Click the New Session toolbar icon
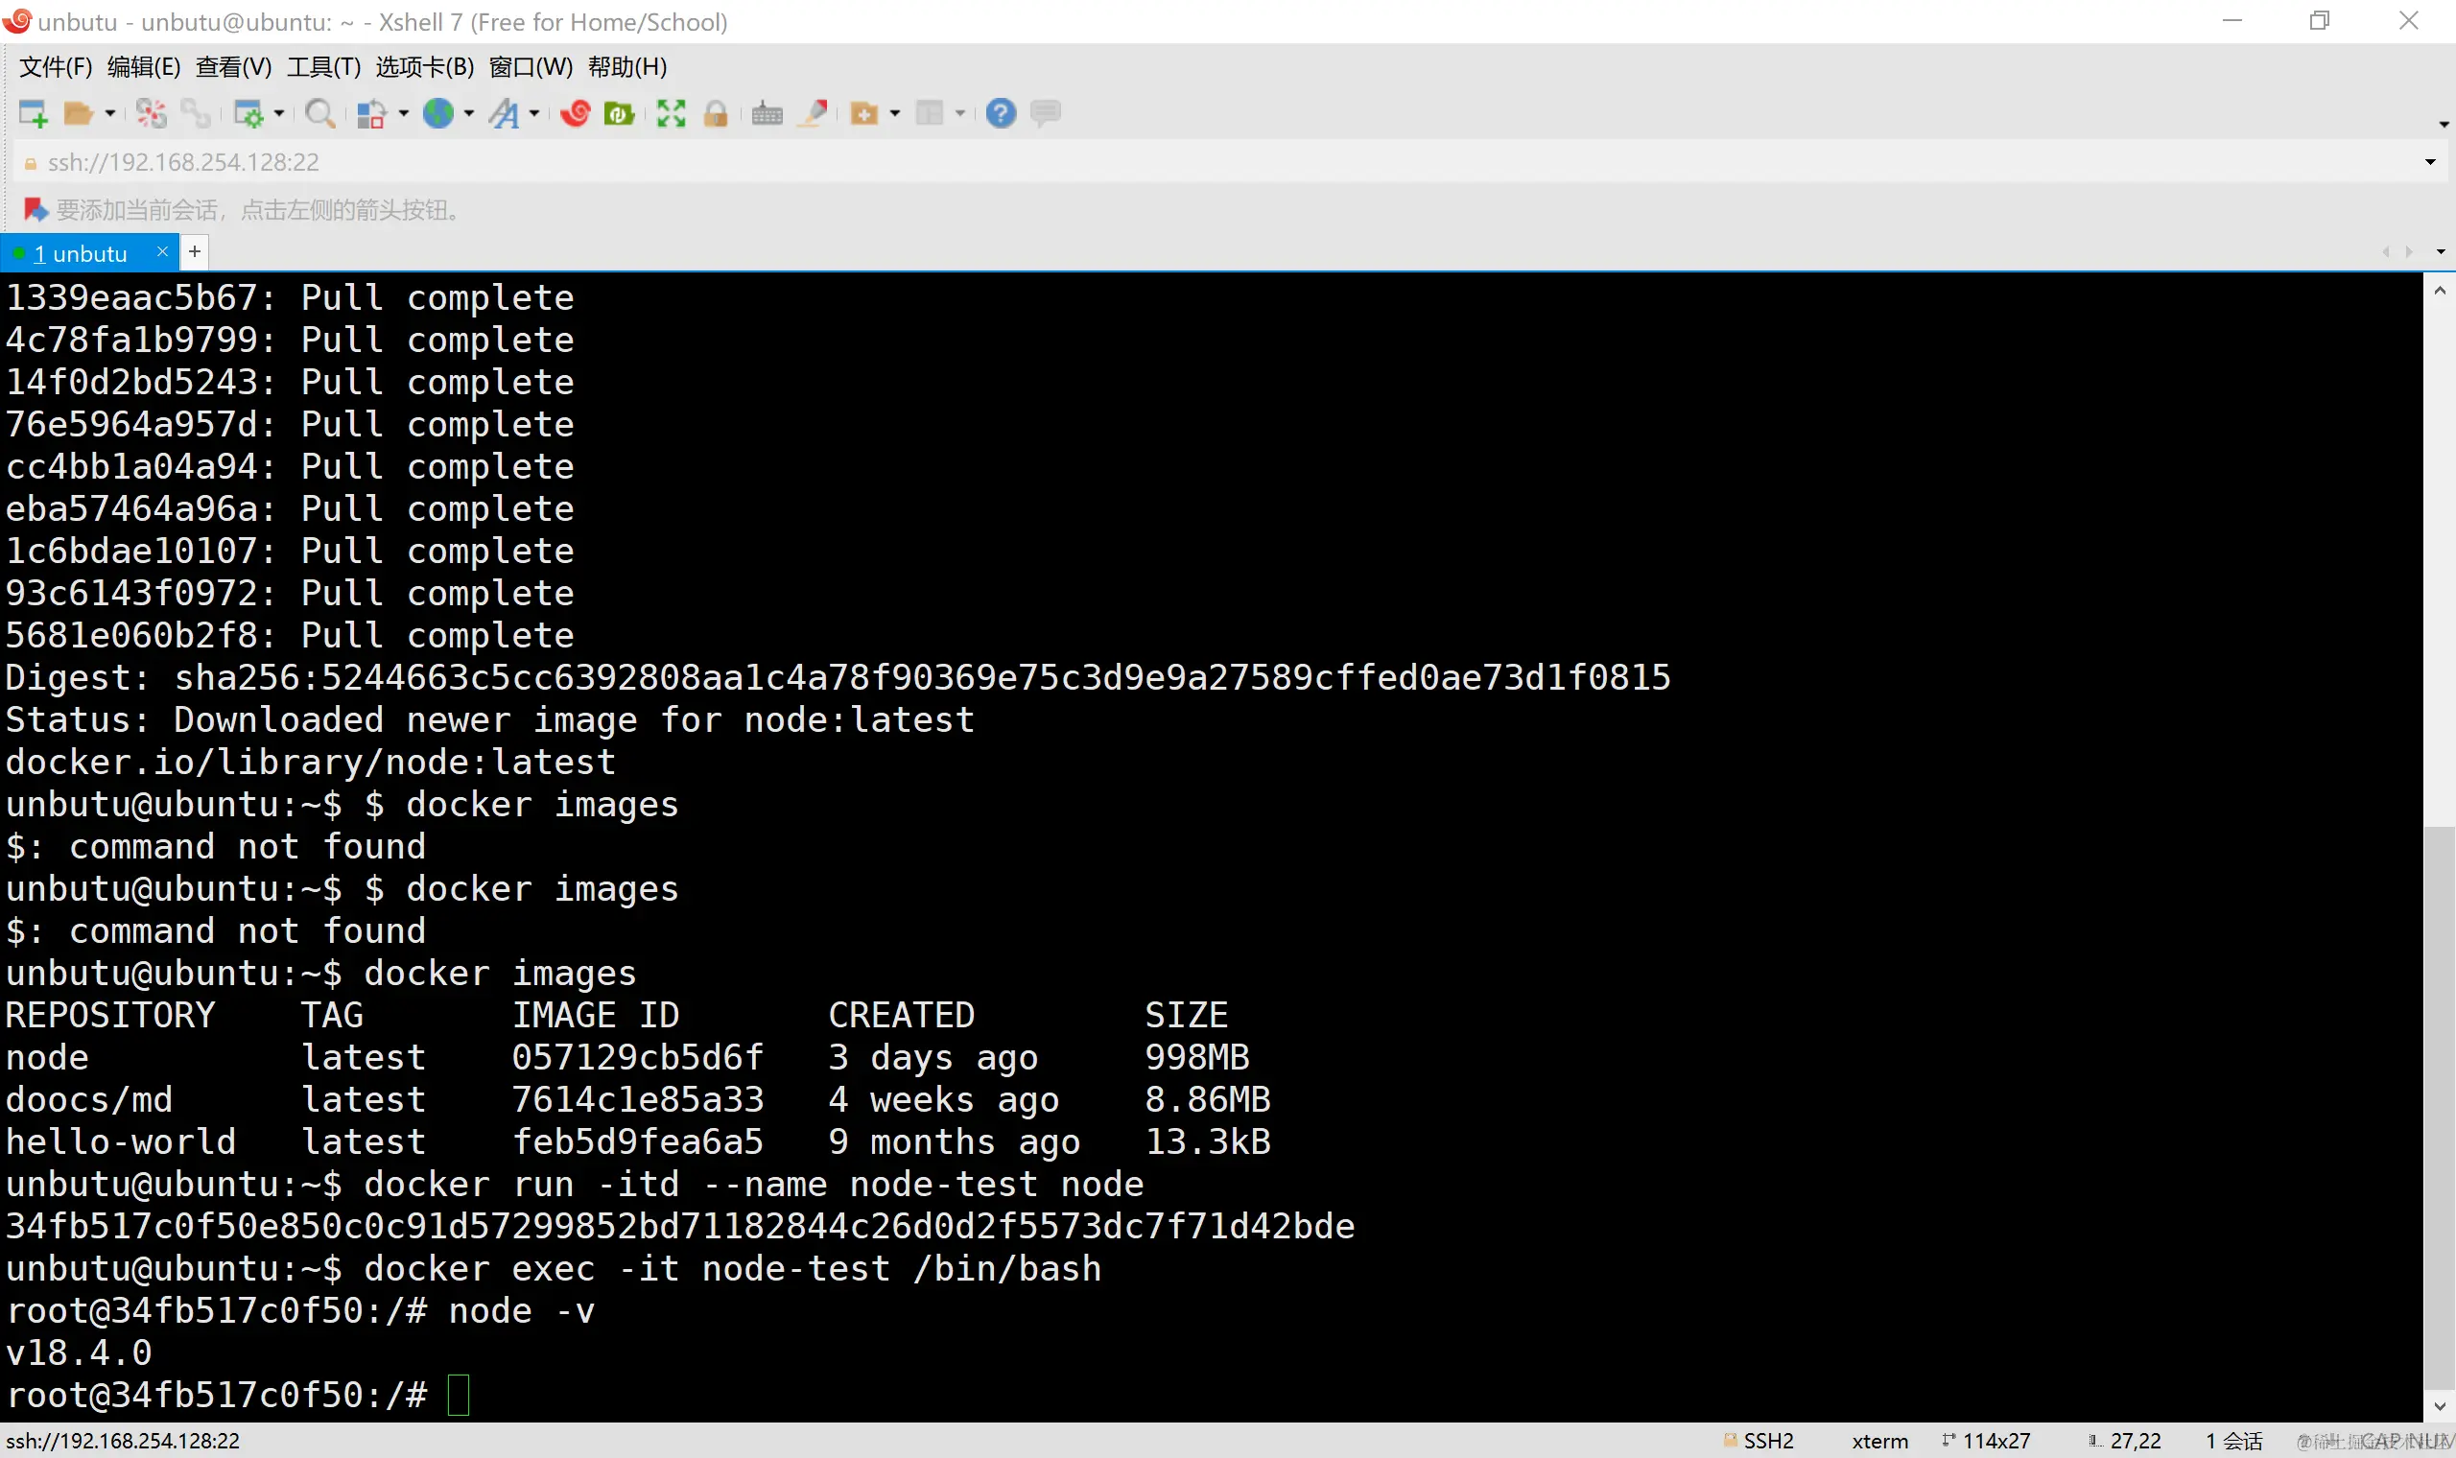This screenshot has width=2456, height=1458. (x=34, y=114)
